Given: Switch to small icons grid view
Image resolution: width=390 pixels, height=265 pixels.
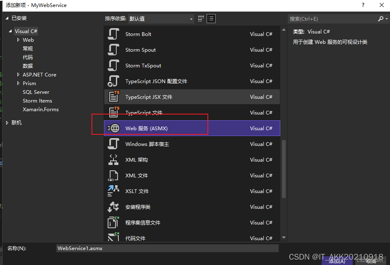Looking at the screenshot, I should tap(201, 19).
